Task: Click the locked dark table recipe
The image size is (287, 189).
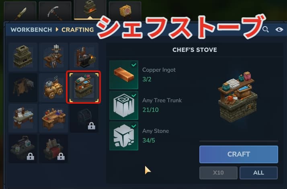Action: (23, 149)
